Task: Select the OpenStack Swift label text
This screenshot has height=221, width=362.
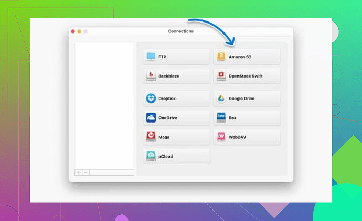Action: pyautogui.click(x=246, y=76)
